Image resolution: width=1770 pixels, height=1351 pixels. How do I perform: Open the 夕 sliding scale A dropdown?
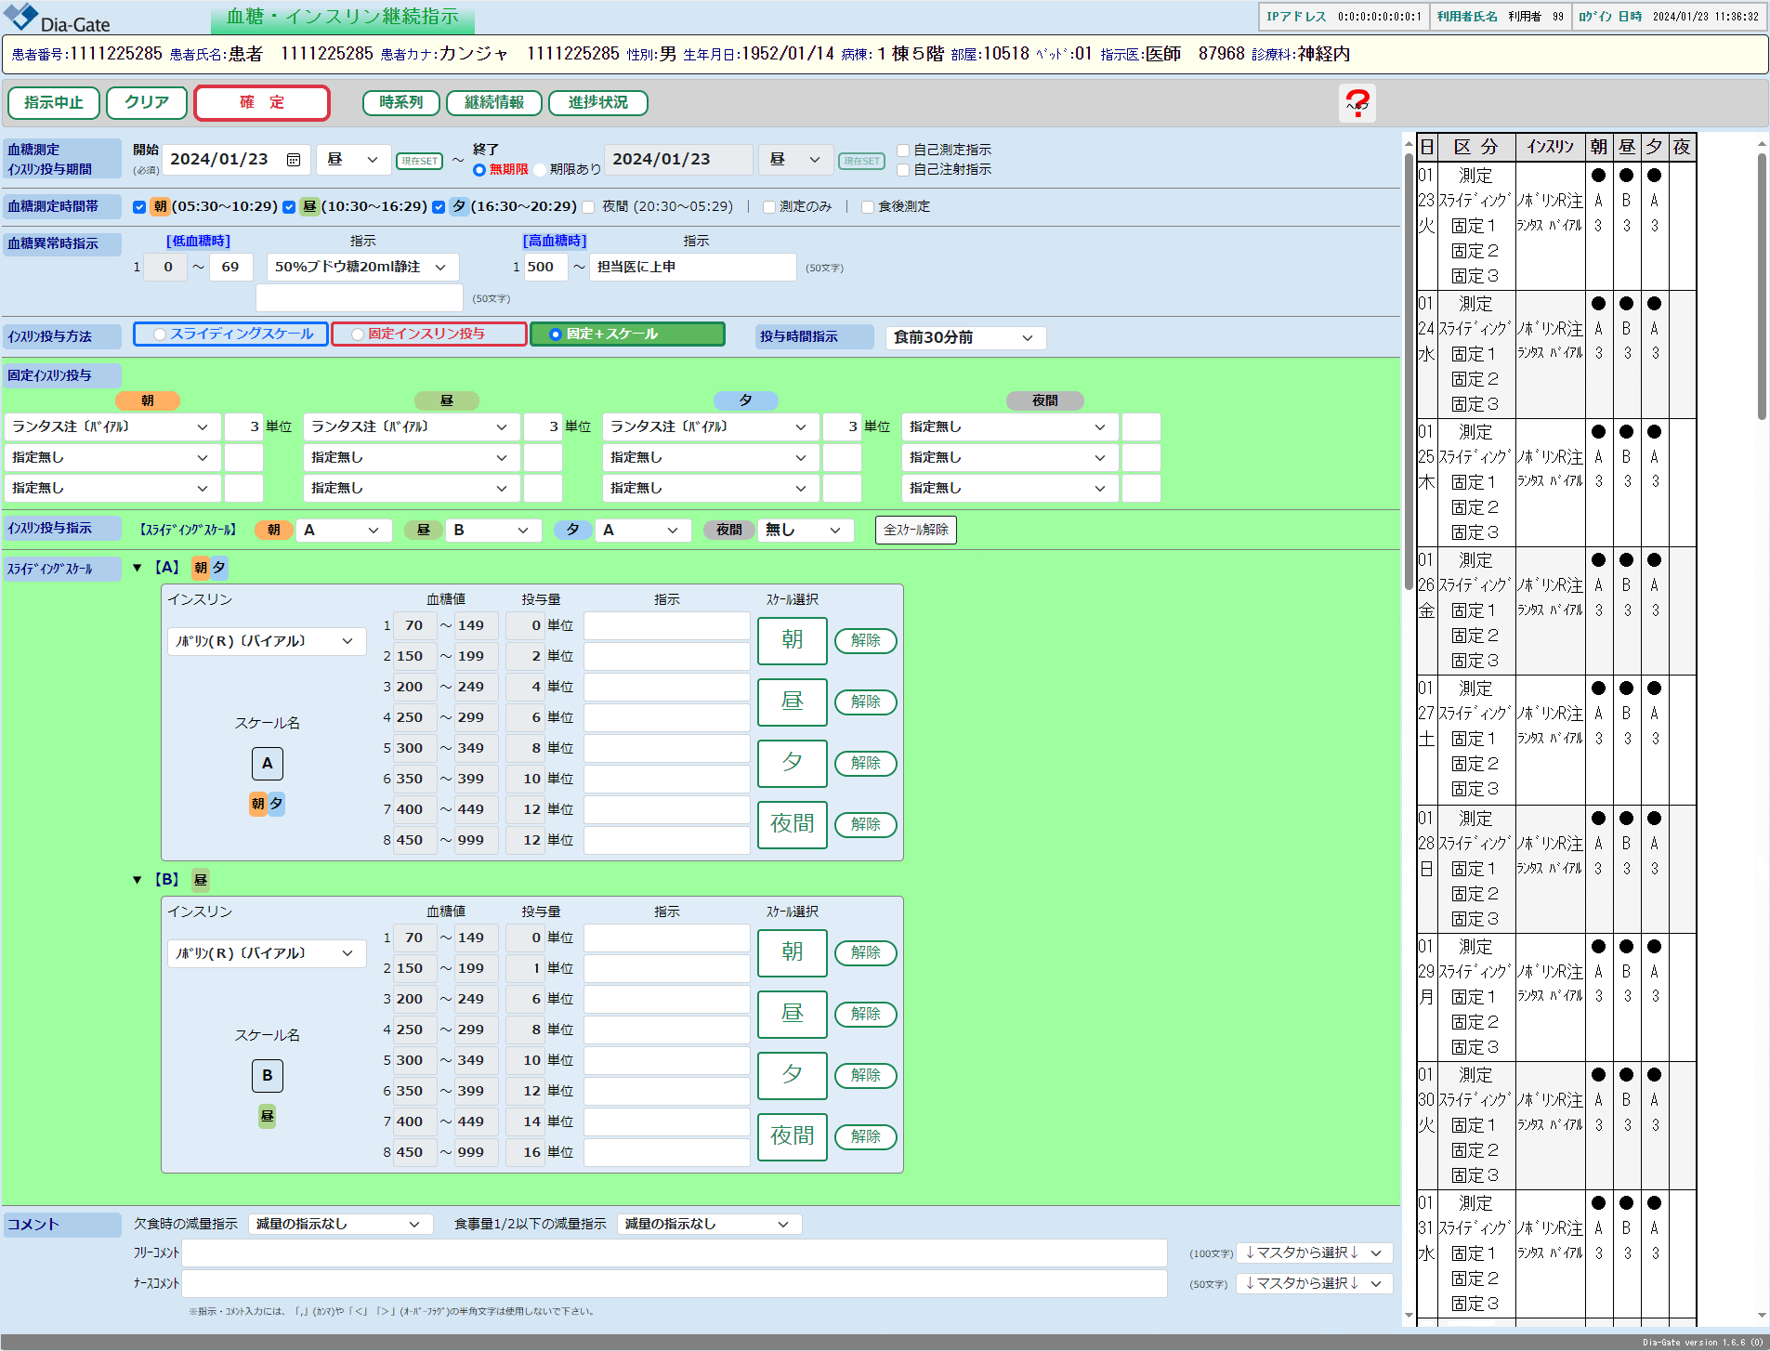coord(642,531)
